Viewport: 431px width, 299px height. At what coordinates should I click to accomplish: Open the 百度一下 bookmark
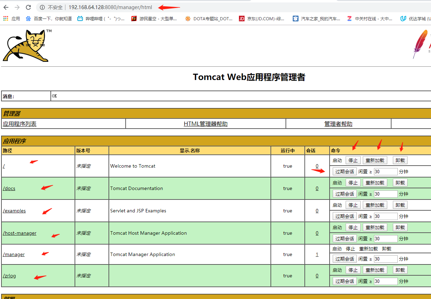49,19
